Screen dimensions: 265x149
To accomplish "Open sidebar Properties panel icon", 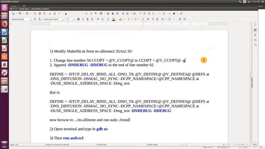I will click(255, 30).
